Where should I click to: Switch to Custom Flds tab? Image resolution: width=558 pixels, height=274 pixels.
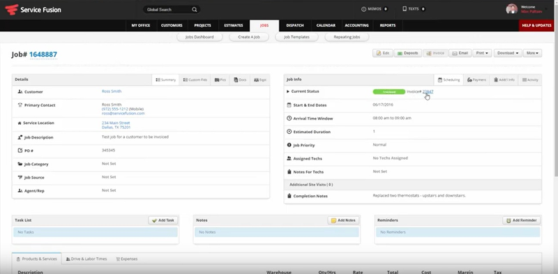coord(195,79)
